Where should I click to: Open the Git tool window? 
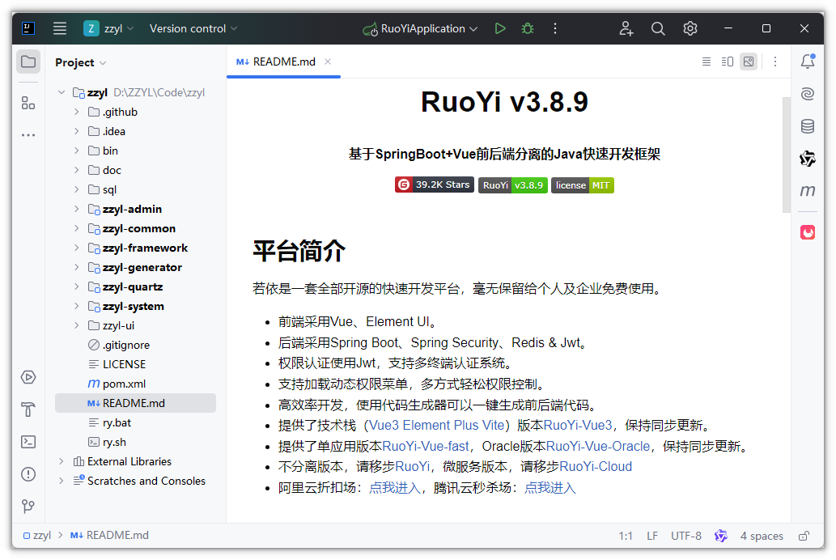pyautogui.click(x=28, y=506)
